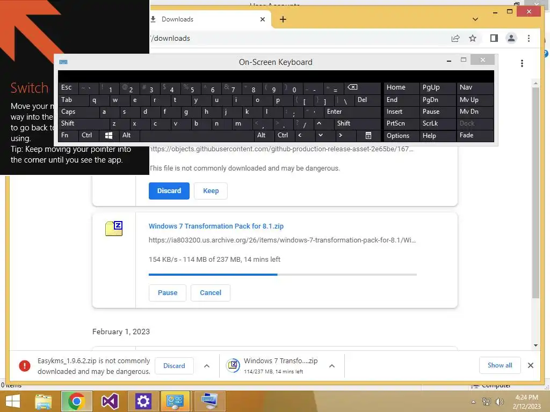Select the Downloads tab

click(211, 19)
